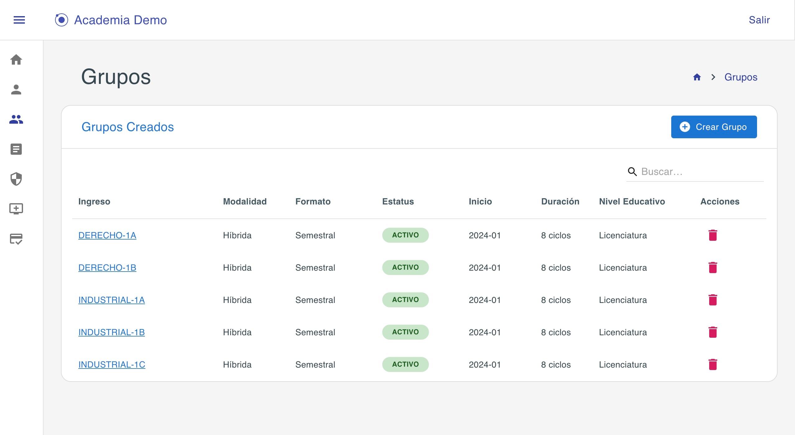The height and width of the screenshot is (435, 795).
Task: Click the Academia Demo logo title
Action: (120, 20)
